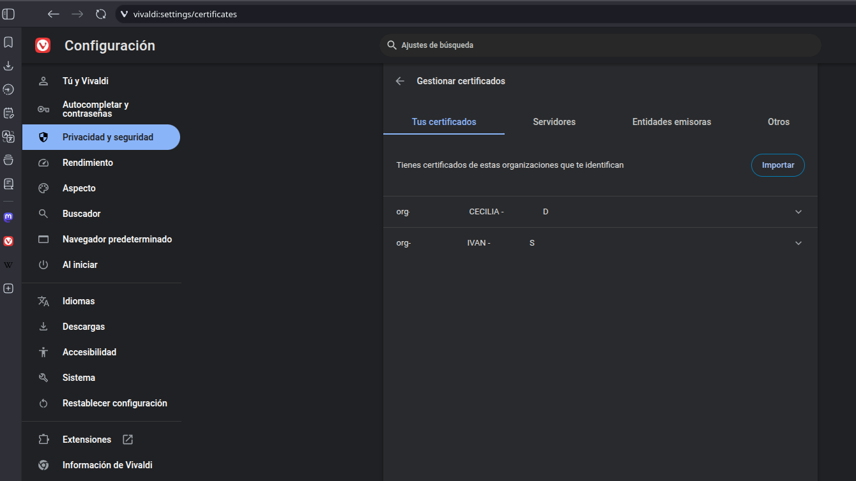Viewport: 856px width, 481px height.
Task: Expand the IVAN certificate entry
Action: click(798, 243)
